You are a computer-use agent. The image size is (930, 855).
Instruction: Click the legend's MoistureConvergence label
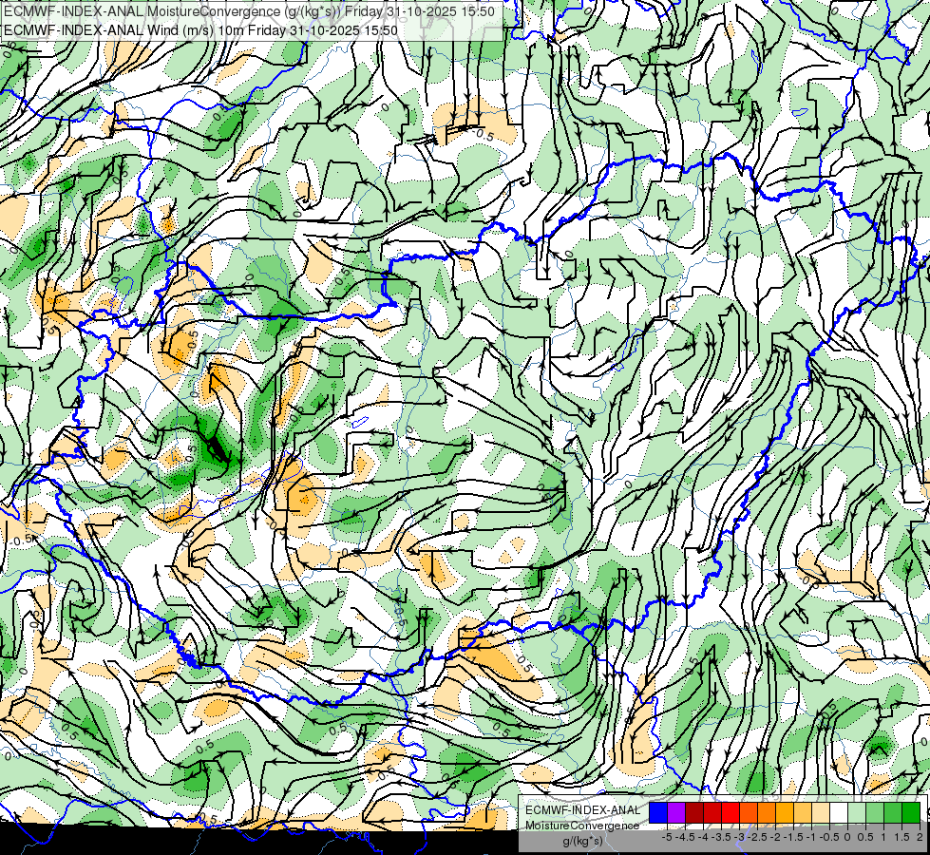(x=582, y=826)
